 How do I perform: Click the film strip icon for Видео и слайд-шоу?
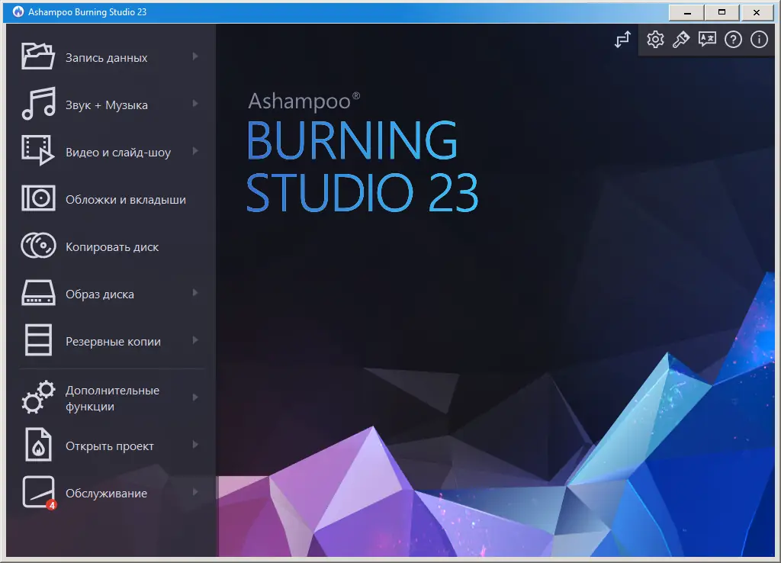coord(38,150)
